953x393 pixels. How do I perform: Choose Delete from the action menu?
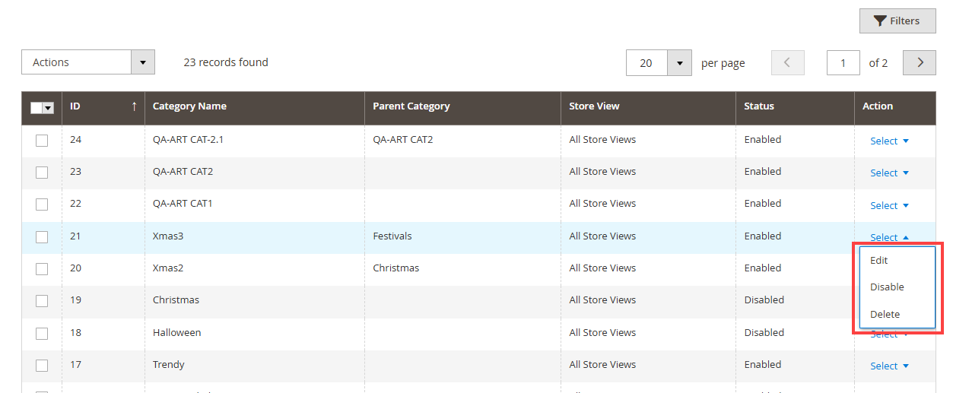click(885, 314)
